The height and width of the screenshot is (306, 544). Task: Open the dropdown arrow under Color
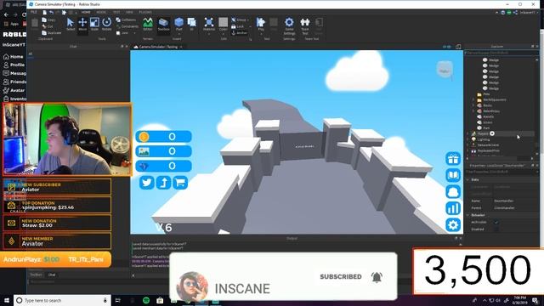[223, 34]
